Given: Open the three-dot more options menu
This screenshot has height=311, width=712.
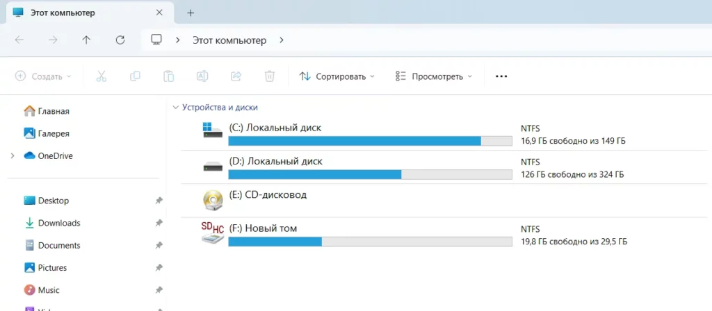Looking at the screenshot, I should pos(501,76).
